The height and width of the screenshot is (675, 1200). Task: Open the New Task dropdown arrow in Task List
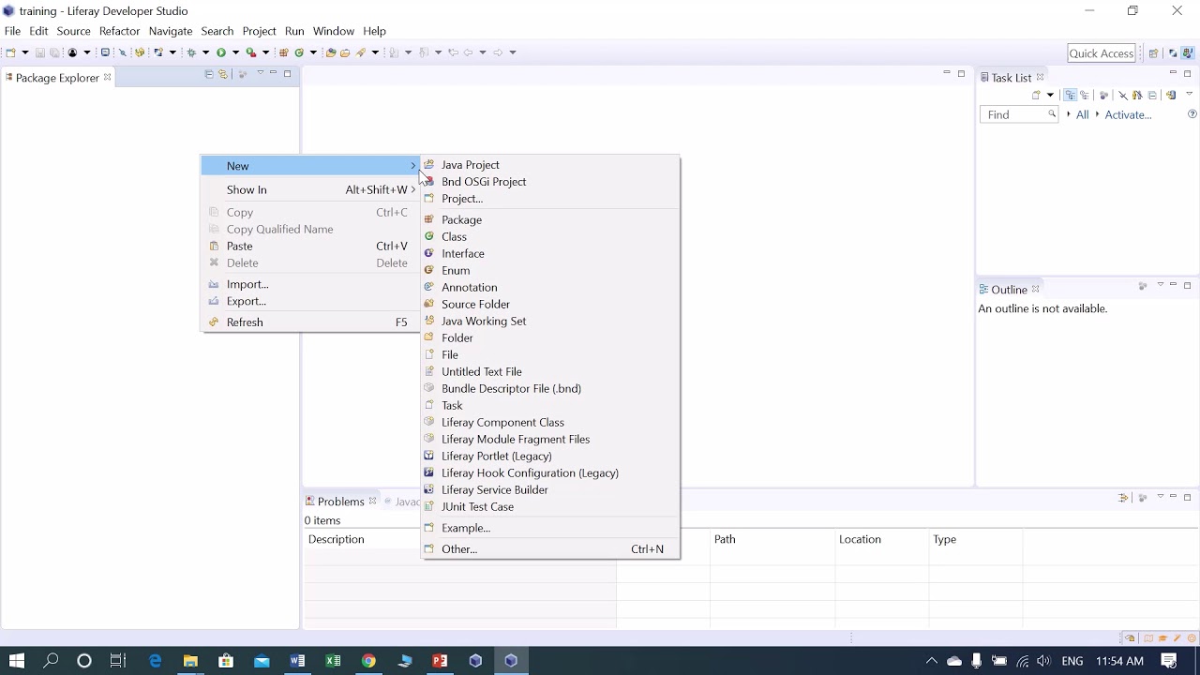(x=1050, y=95)
